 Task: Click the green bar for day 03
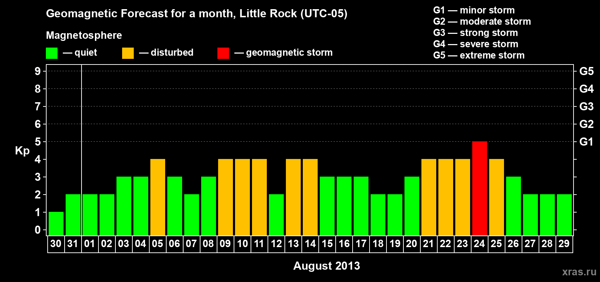click(x=124, y=206)
